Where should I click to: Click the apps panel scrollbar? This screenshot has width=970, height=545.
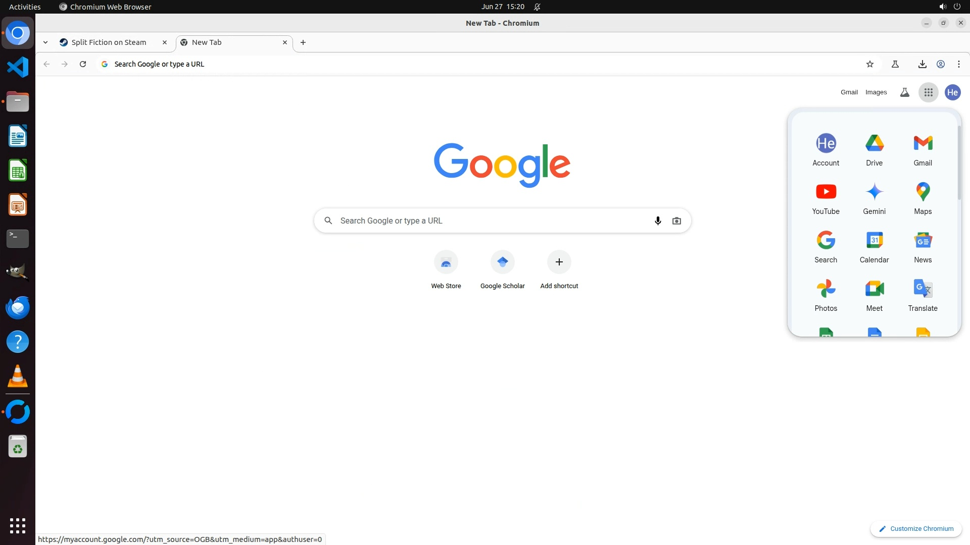(x=959, y=161)
